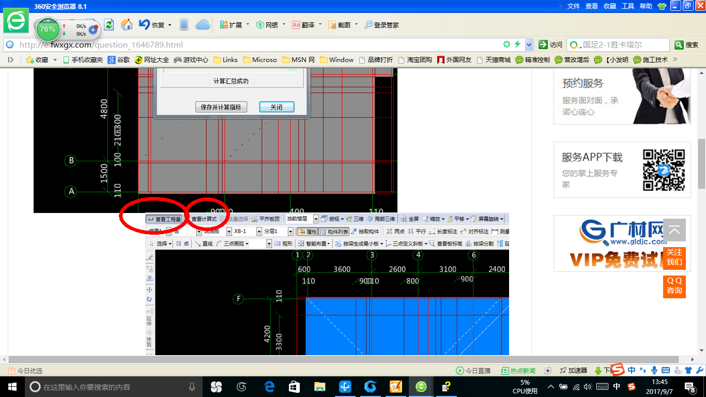706x397 pixels.
Task: Expand the 网银 online banking dropdown
Action: [283, 25]
